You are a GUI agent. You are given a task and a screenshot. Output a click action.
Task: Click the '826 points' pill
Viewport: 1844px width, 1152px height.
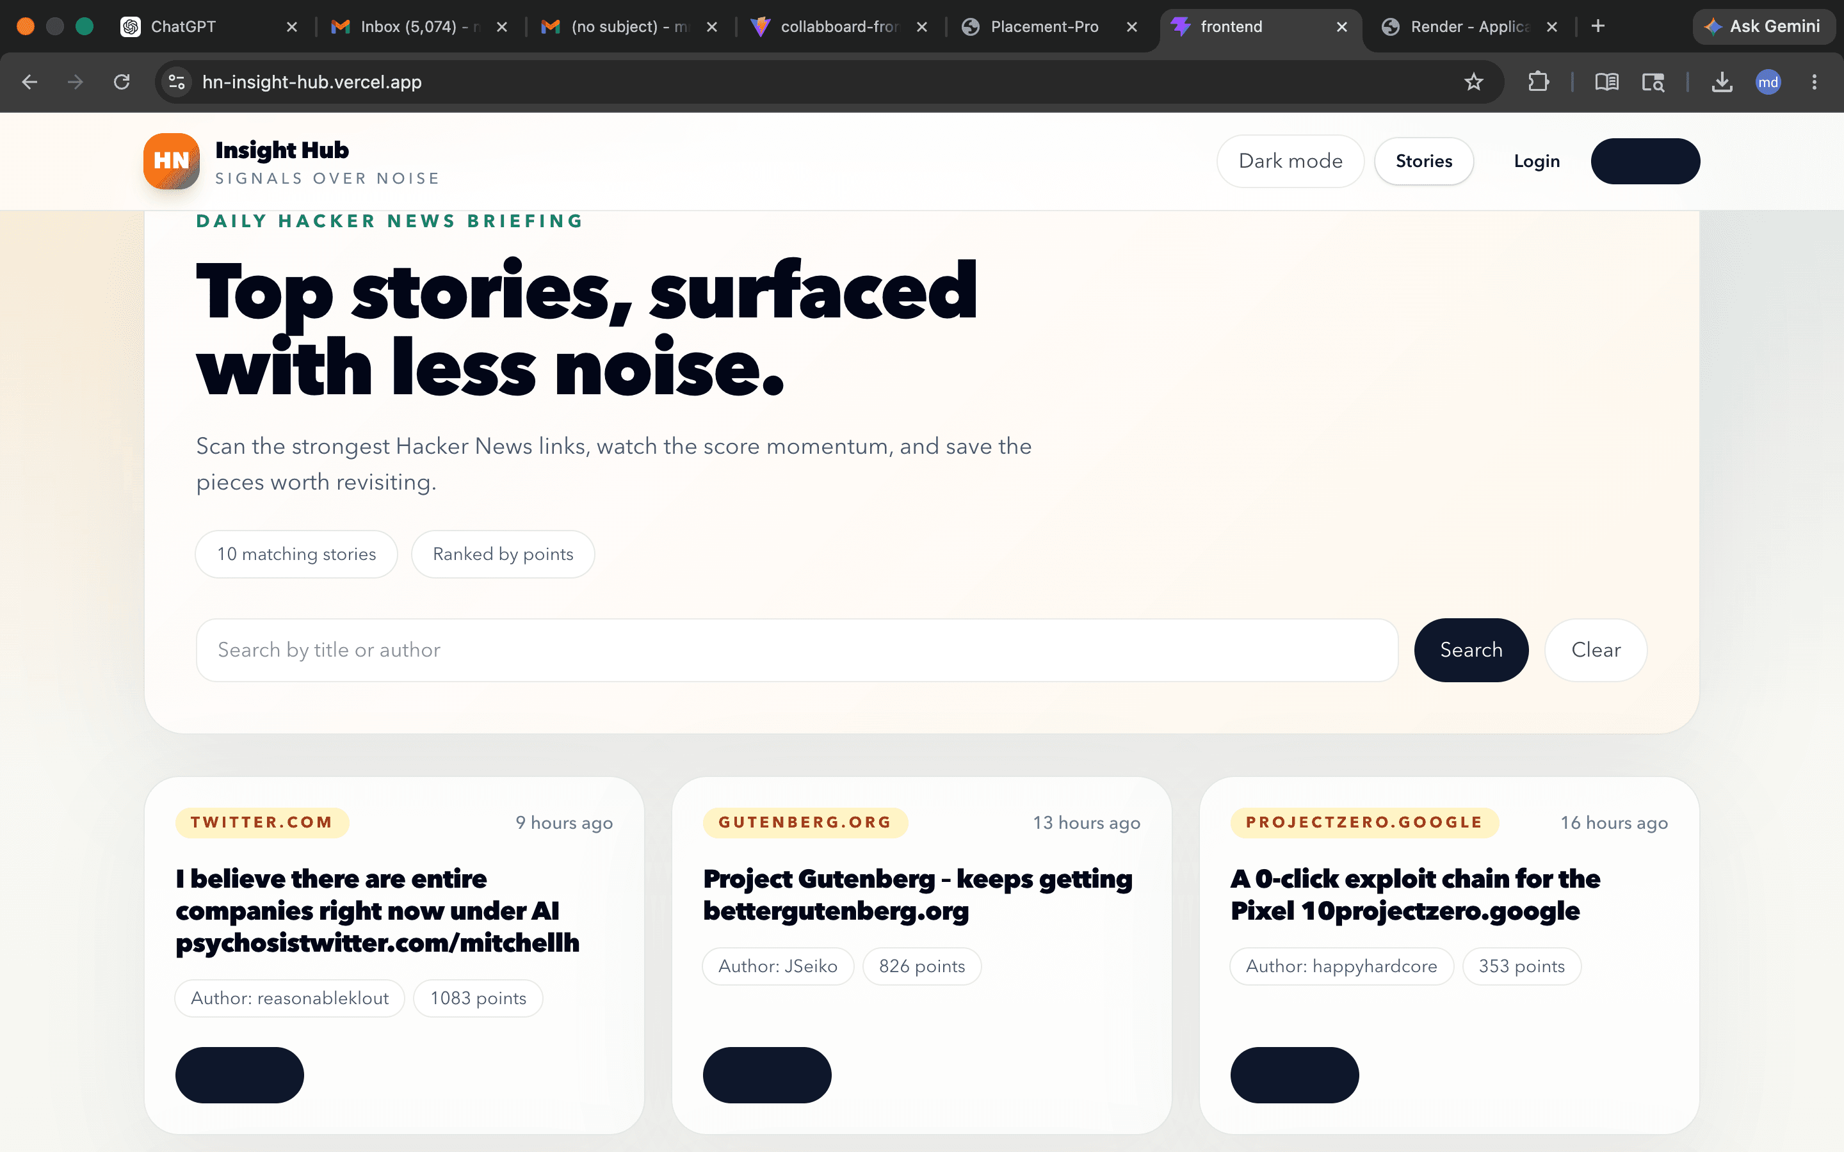coord(922,966)
